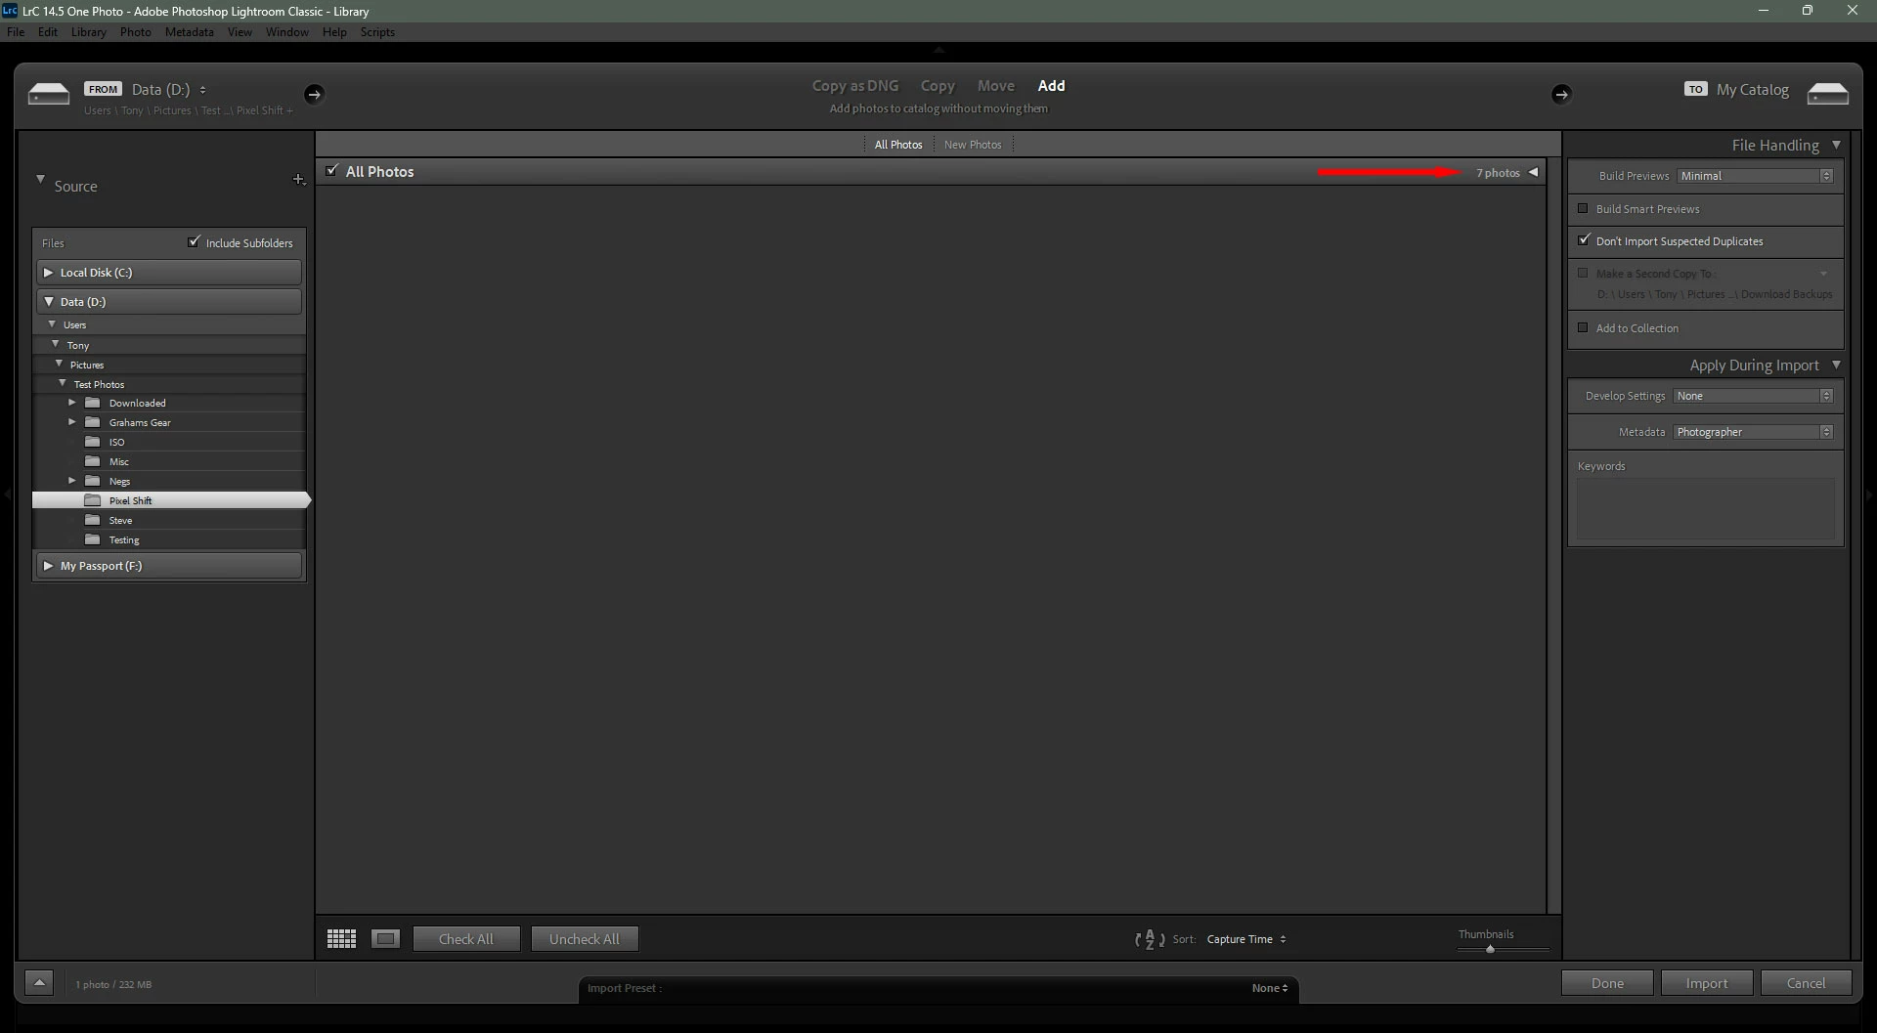Uncheck the All Photos checkbox

coord(331,171)
